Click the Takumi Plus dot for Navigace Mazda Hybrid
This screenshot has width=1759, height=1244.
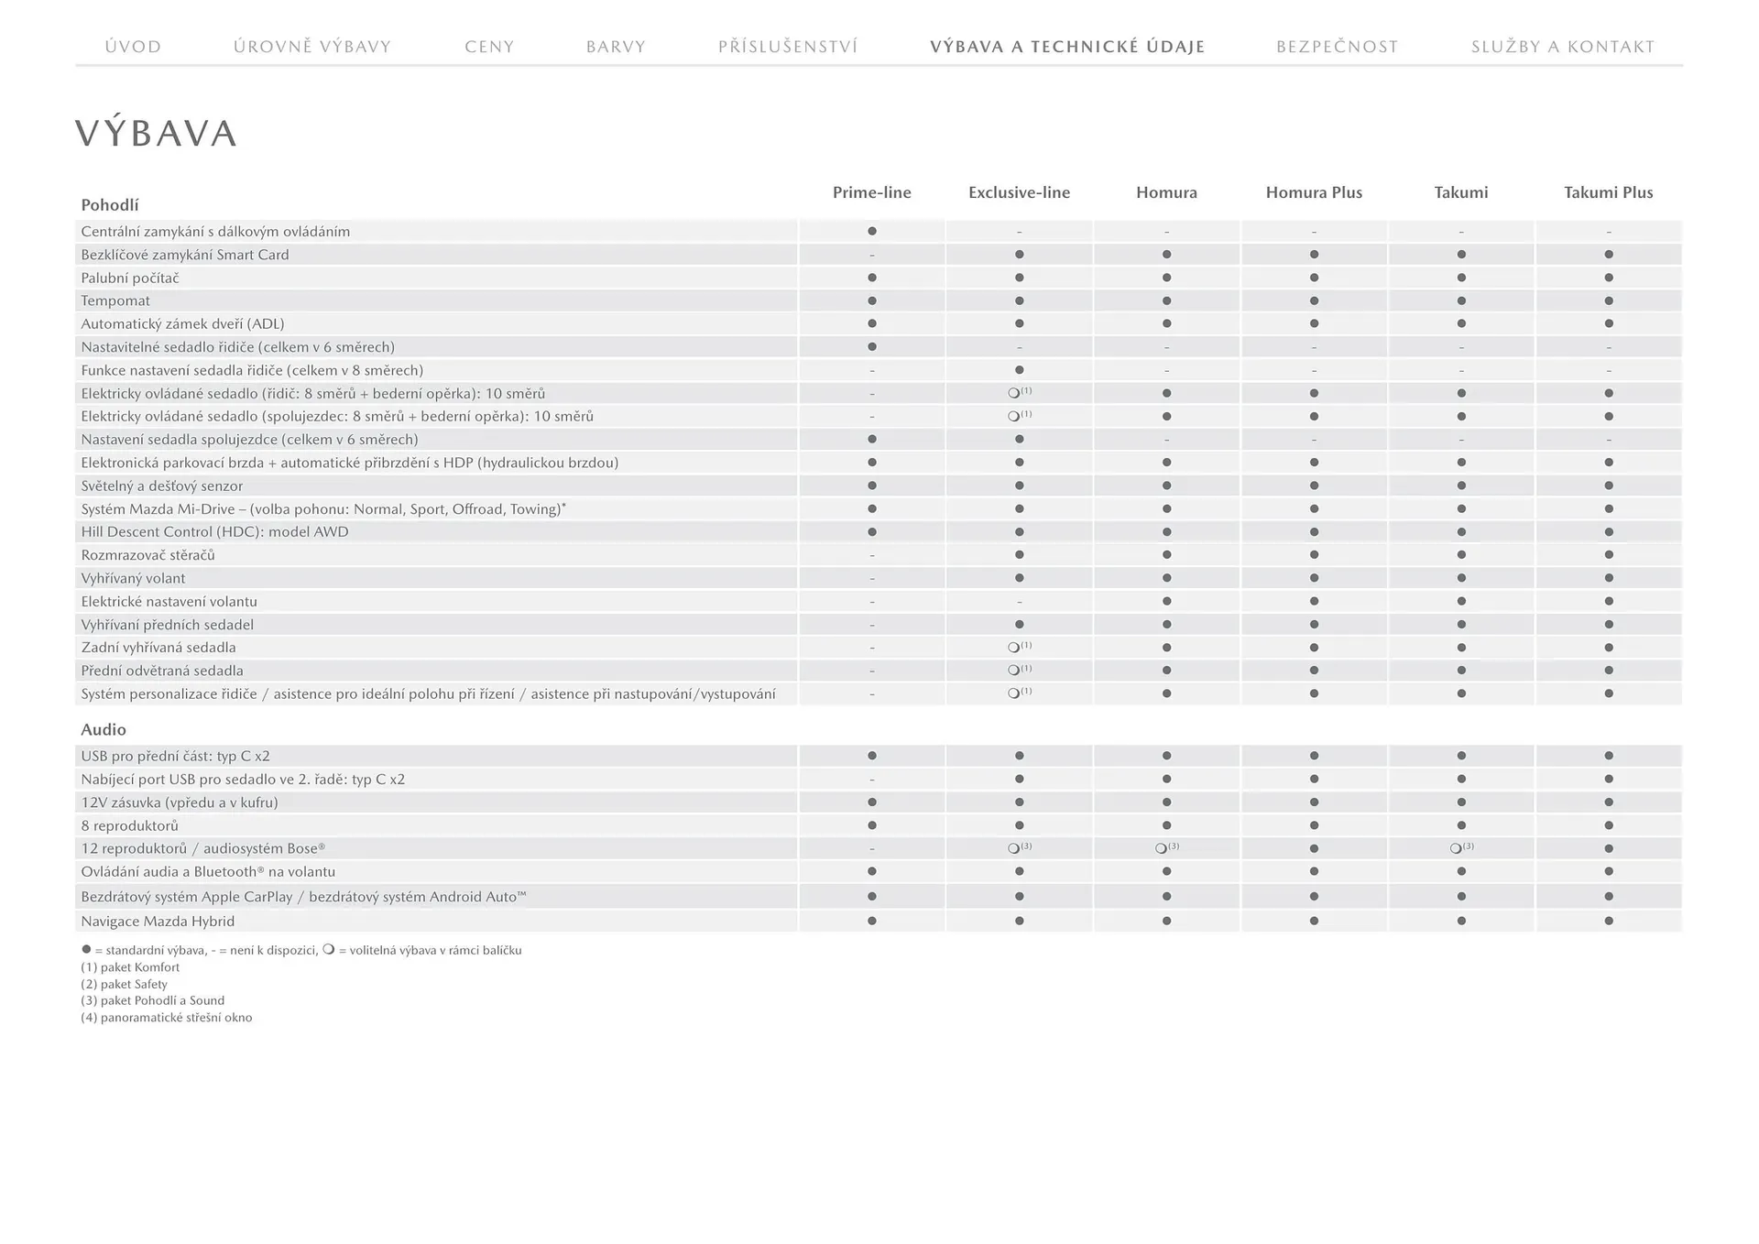[x=1609, y=922]
